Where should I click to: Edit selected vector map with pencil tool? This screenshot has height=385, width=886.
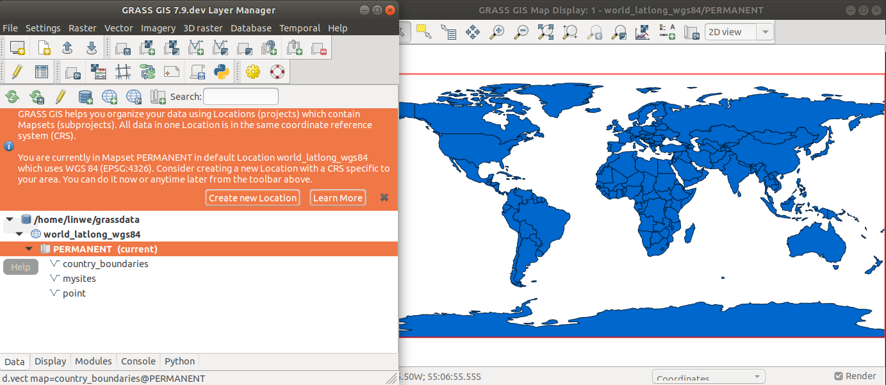pyautogui.click(x=17, y=72)
